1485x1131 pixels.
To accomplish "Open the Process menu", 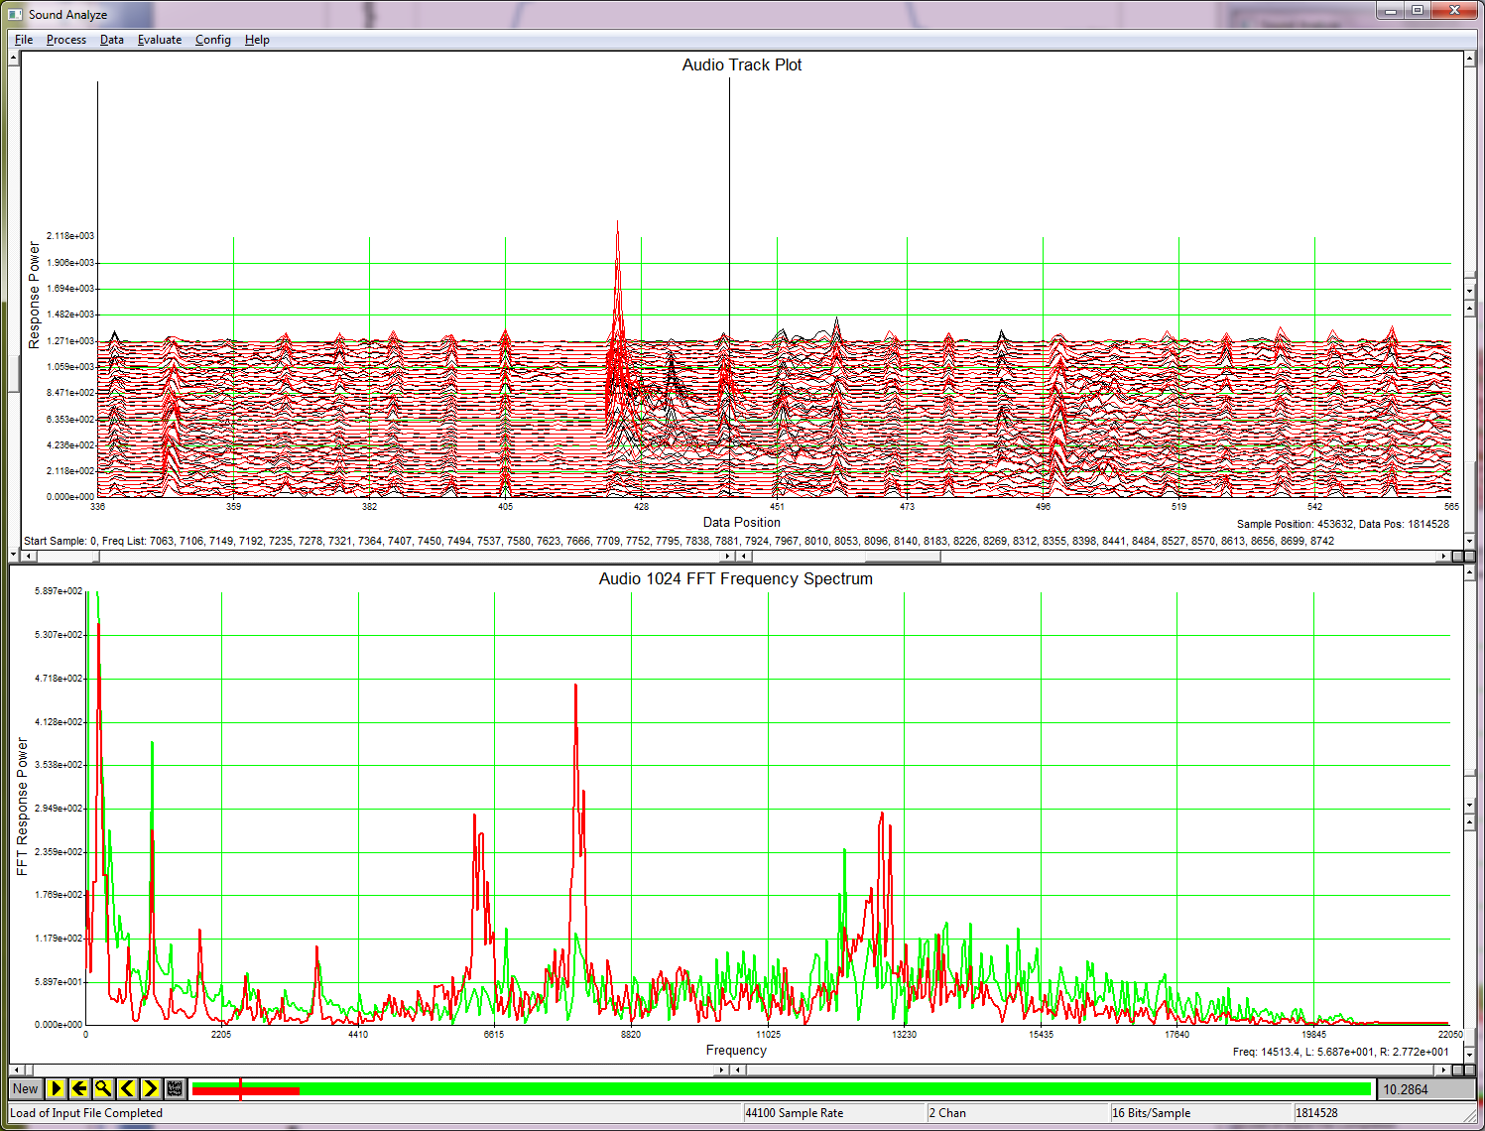I will (65, 40).
